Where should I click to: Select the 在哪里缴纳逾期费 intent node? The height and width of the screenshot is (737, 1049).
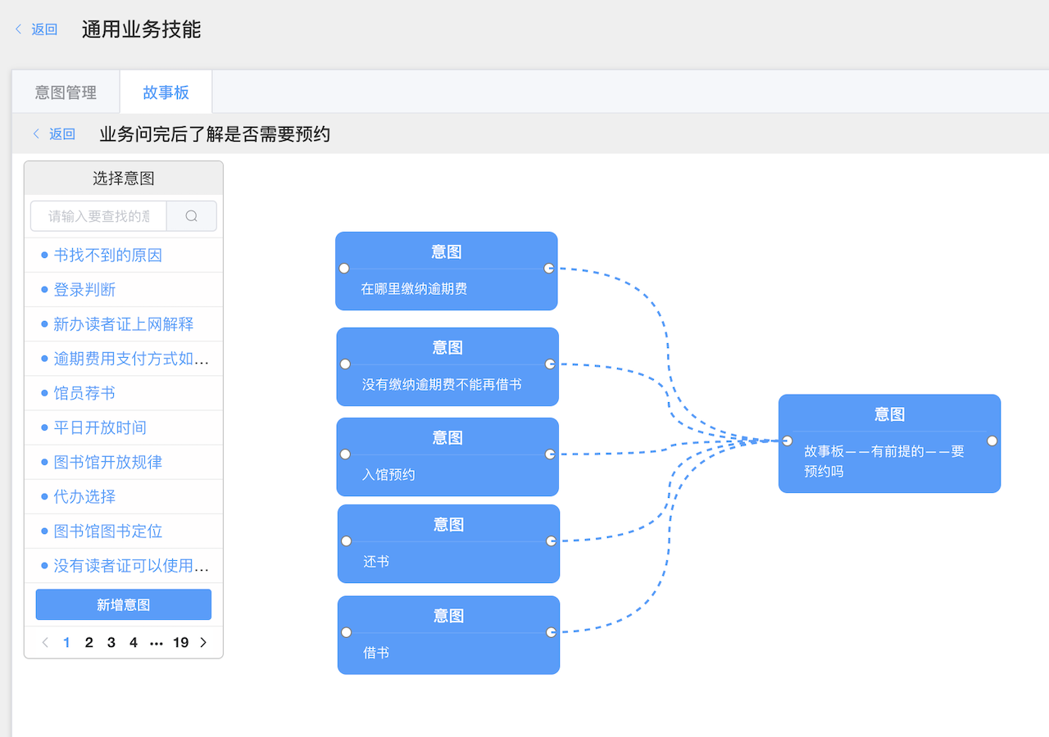tap(447, 271)
